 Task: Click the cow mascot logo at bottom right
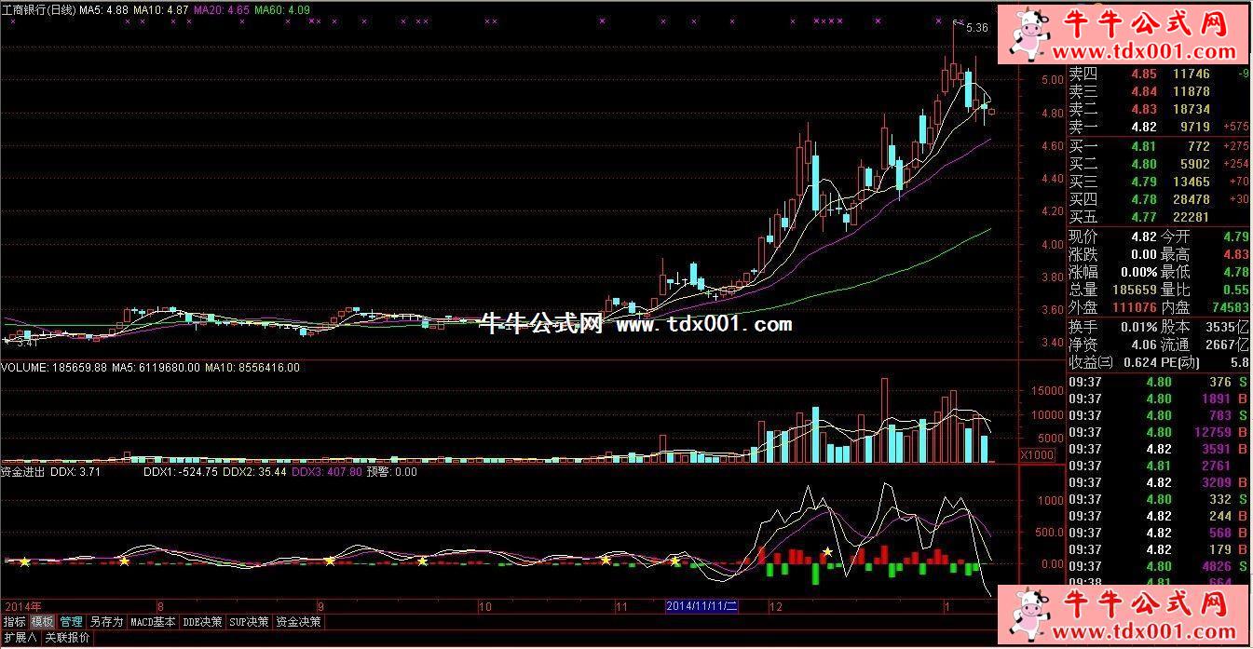point(1028,615)
